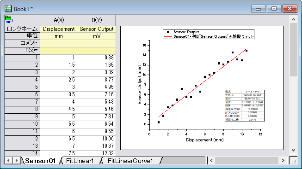Click cell with value 10.06
The height and width of the screenshot is (169, 302).
tap(97, 139)
